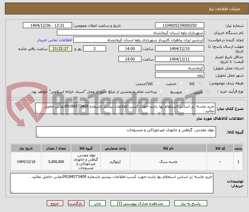Click price validity time 14:00 field

tap(130, 59)
